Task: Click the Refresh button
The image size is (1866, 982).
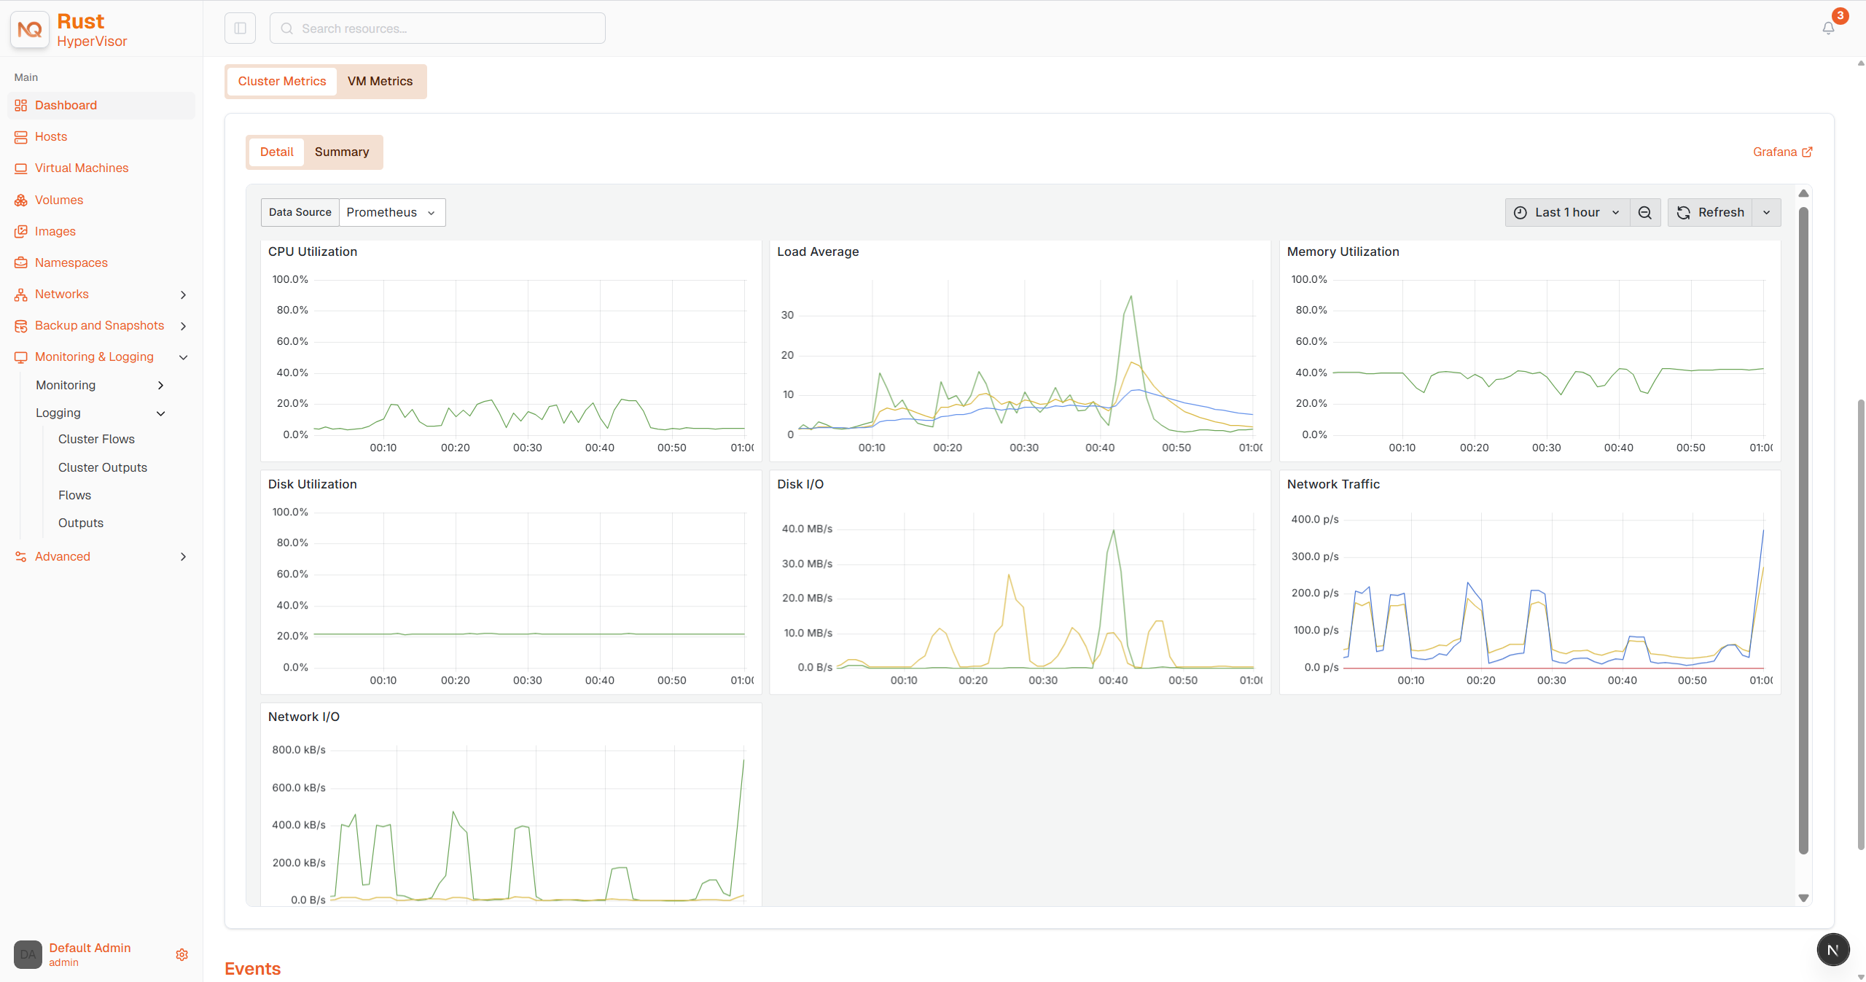Action: pyautogui.click(x=1710, y=212)
